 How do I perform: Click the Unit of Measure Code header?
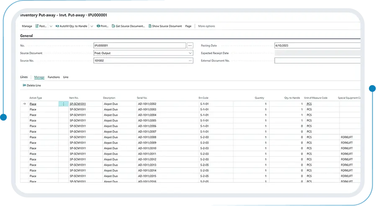(x=316, y=98)
